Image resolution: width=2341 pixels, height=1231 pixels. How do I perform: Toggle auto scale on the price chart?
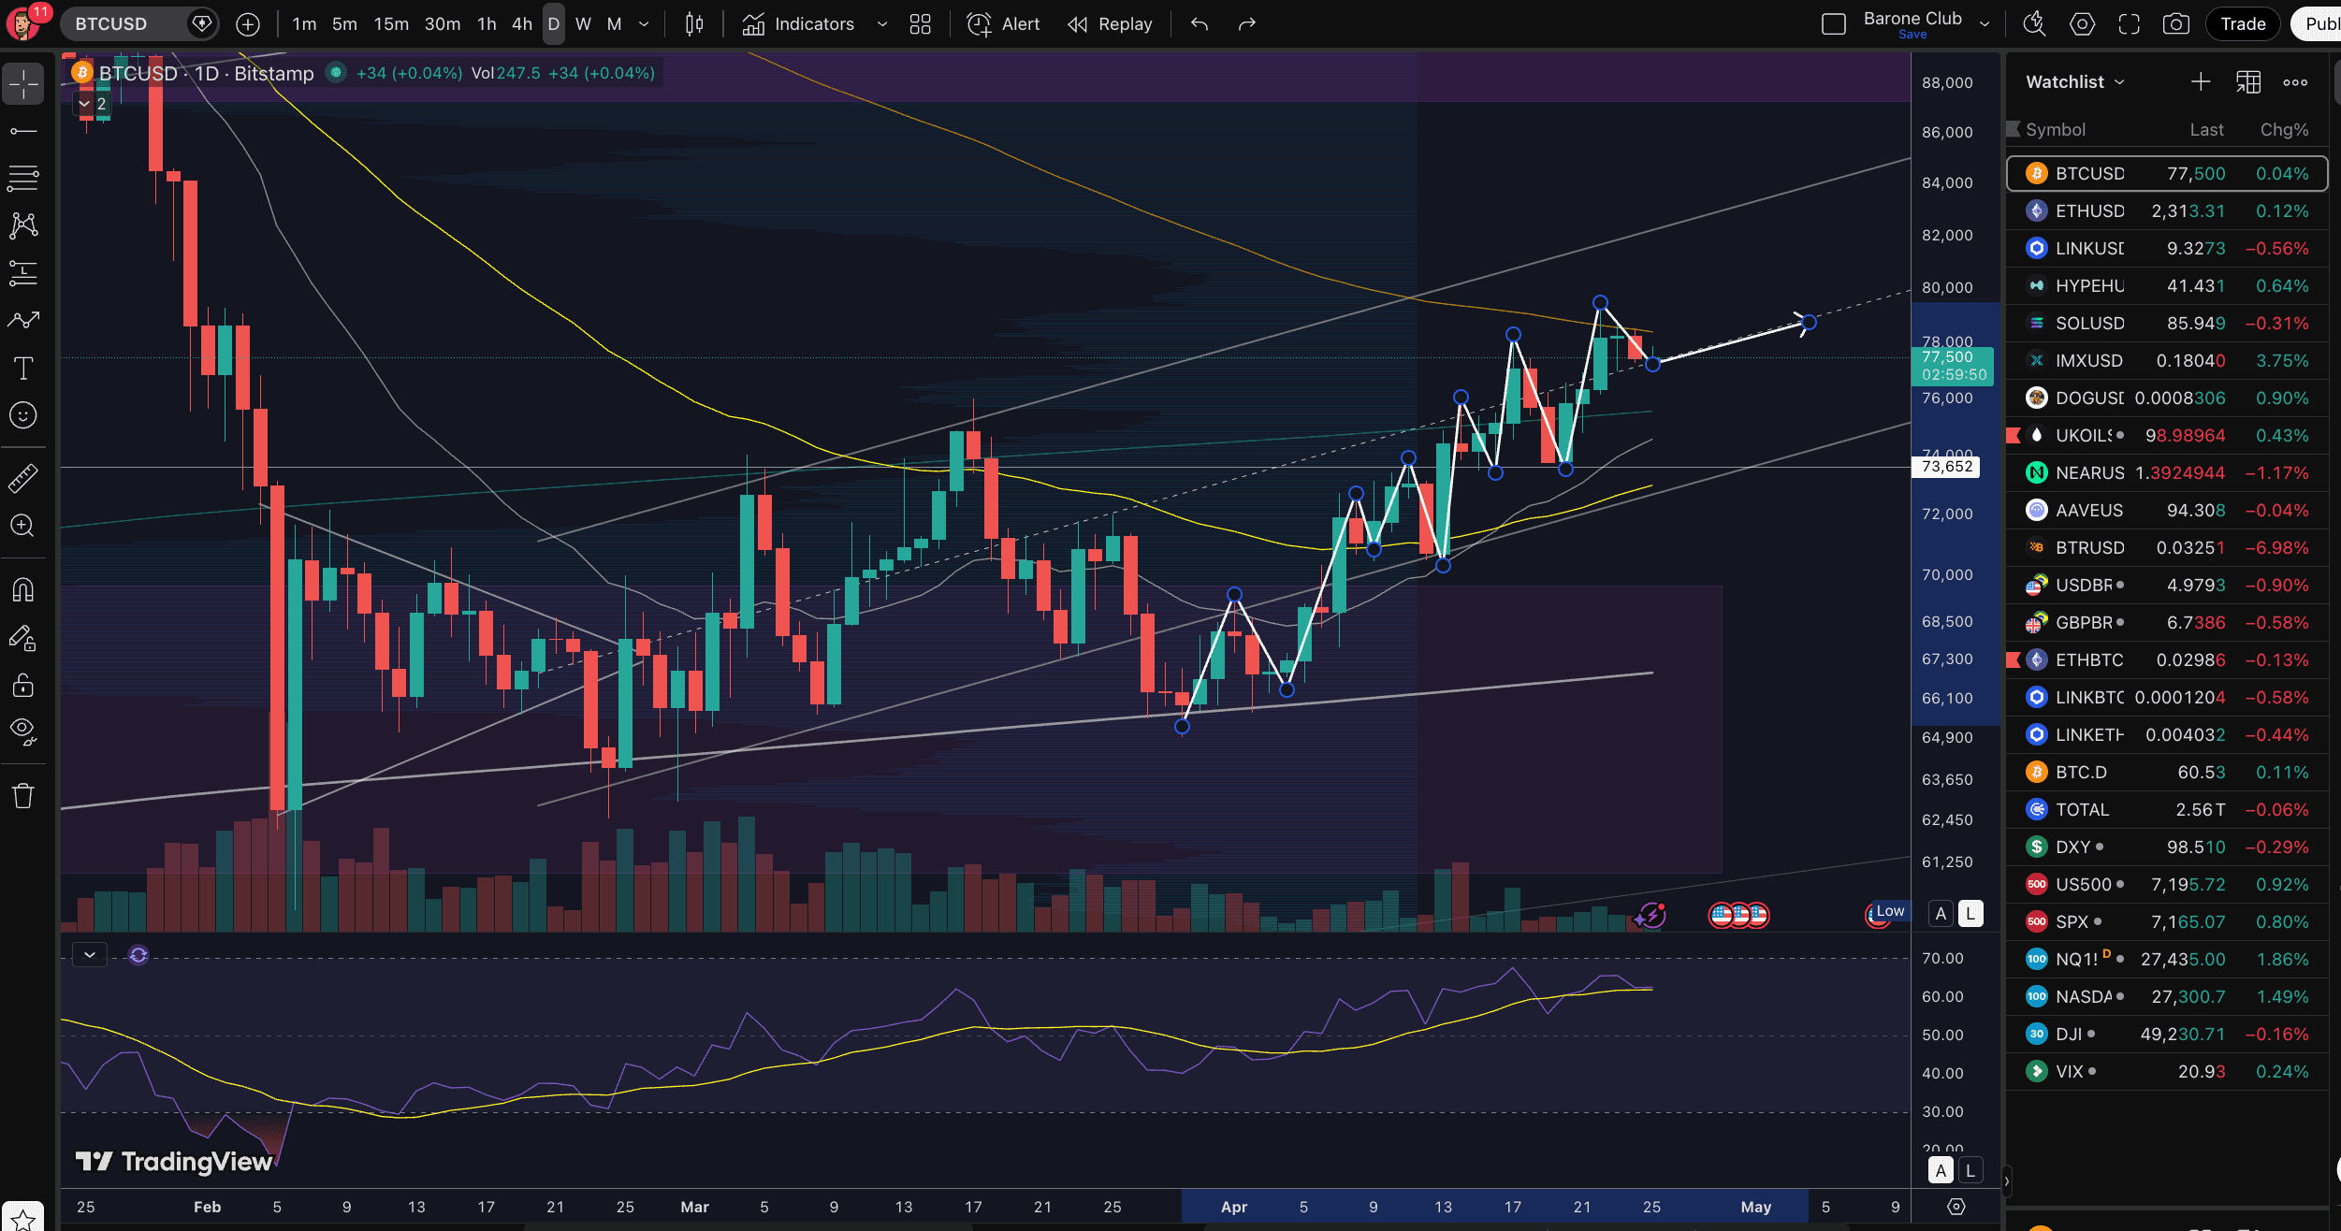point(1941,913)
